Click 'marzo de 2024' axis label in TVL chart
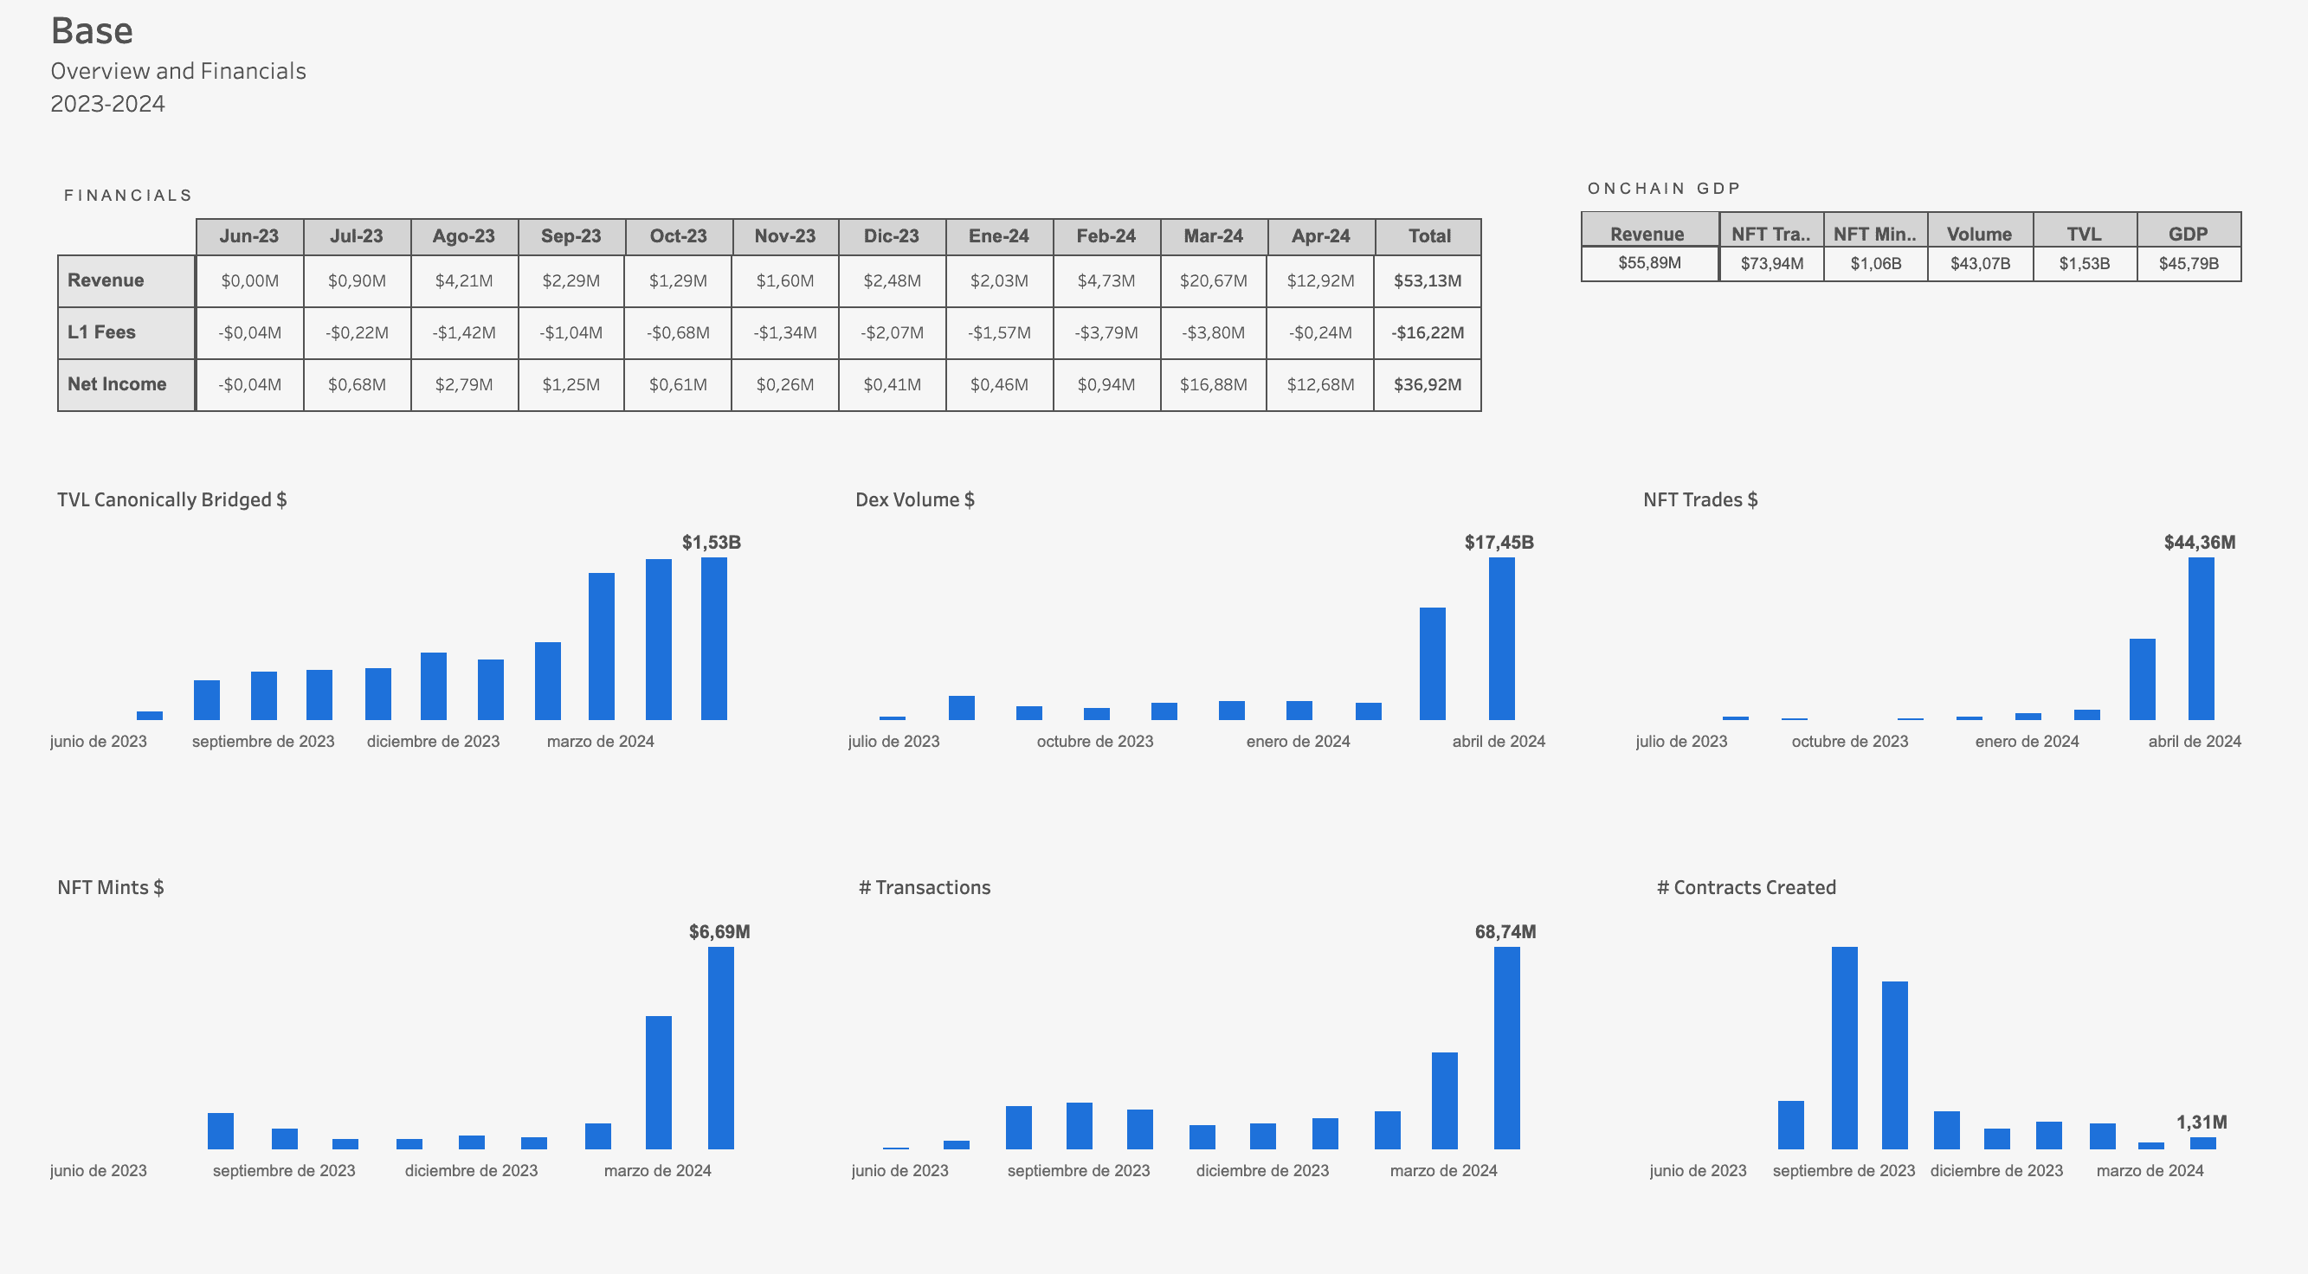The image size is (2308, 1274). pos(600,742)
